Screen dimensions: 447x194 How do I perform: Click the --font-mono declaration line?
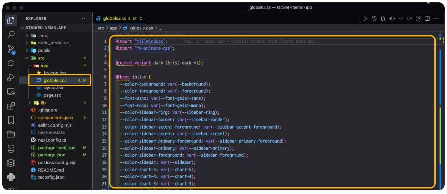pos(163,105)
